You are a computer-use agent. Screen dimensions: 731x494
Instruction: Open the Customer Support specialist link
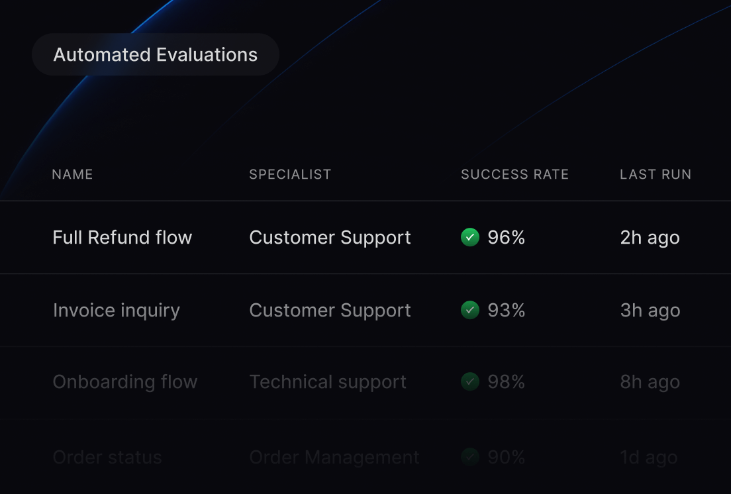(x=330, y=237)
